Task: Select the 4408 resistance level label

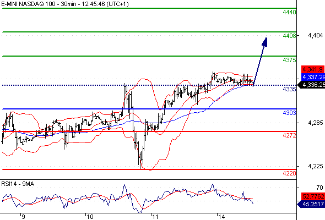Action: tap(289, 36)
